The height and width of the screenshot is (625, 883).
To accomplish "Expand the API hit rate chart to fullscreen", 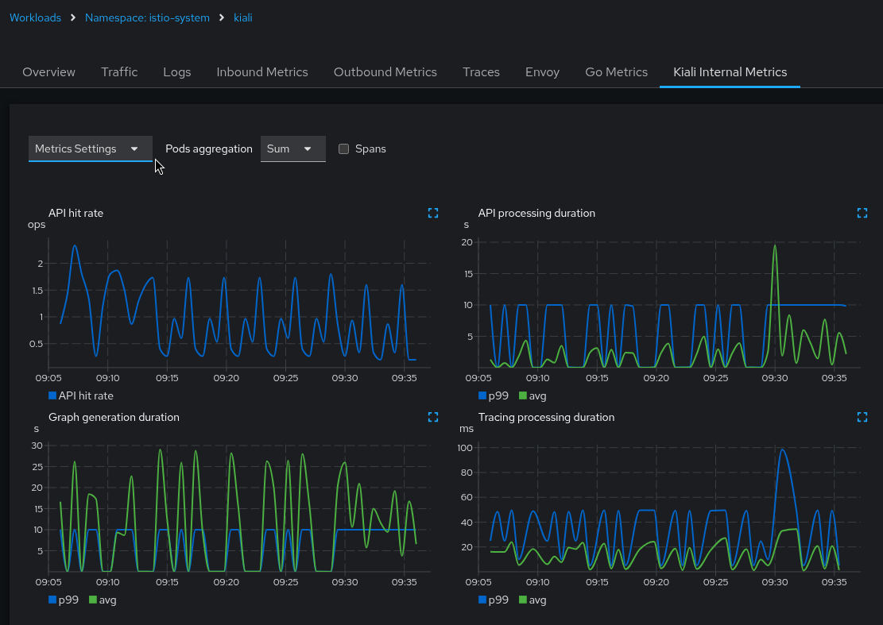I will pyautogui.click(x=433, y=213).
